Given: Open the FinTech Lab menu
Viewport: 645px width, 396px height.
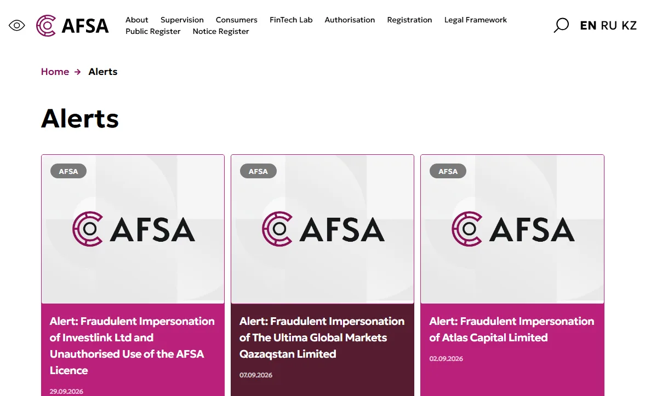Looking at the screenshot, I should tap(291, 20).
